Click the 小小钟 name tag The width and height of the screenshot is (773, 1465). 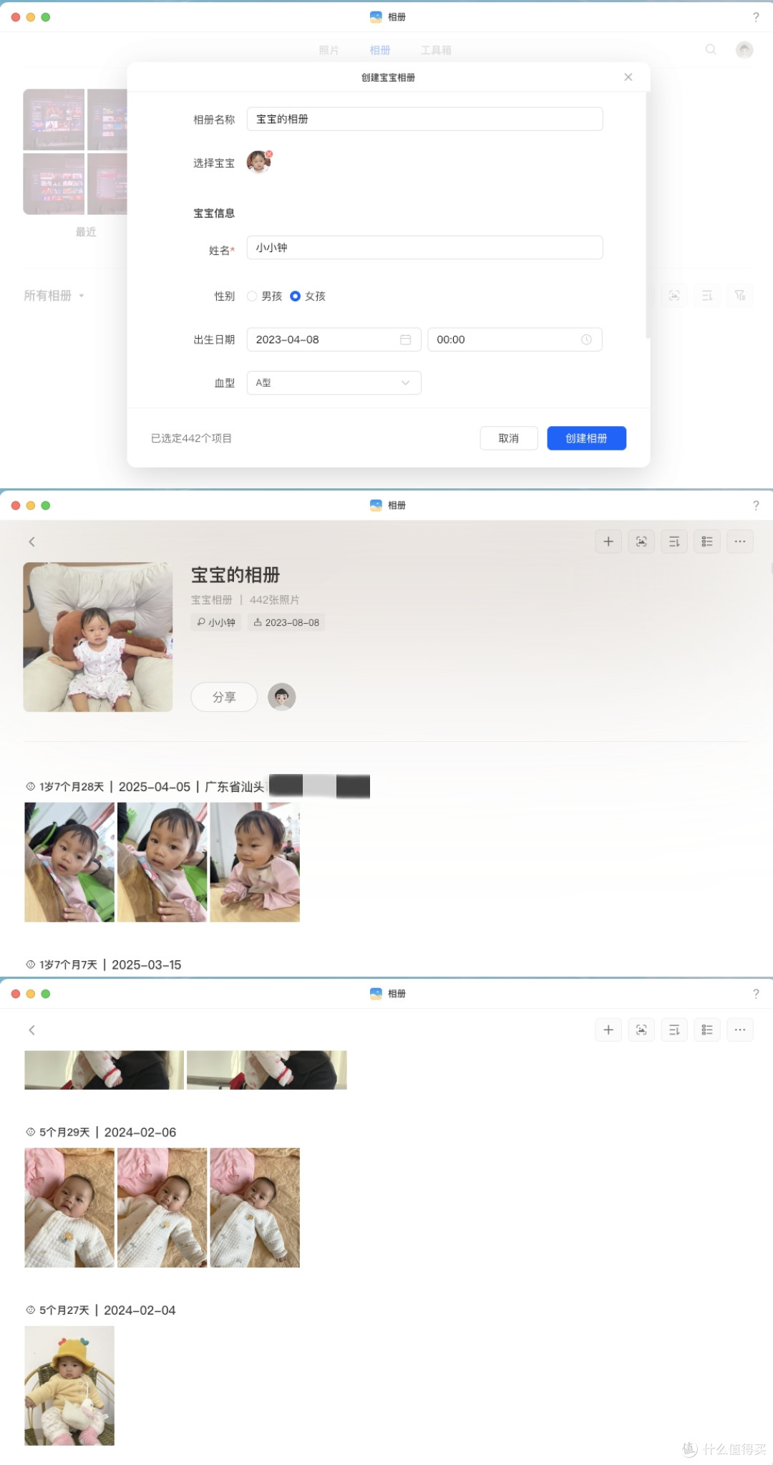pyautogui.click(x=216, y=623)
